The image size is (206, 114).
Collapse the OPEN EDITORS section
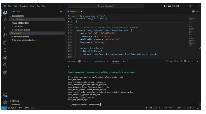click(18, 16)
